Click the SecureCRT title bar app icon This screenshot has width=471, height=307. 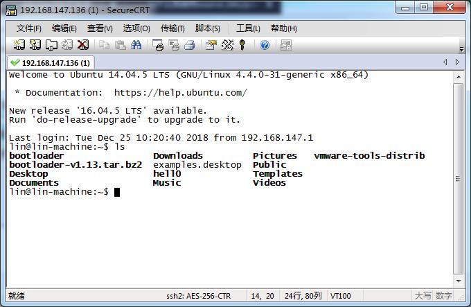[x=11, y=10]
